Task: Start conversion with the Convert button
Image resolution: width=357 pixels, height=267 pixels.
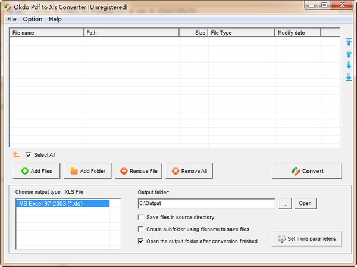Action: 307,171
